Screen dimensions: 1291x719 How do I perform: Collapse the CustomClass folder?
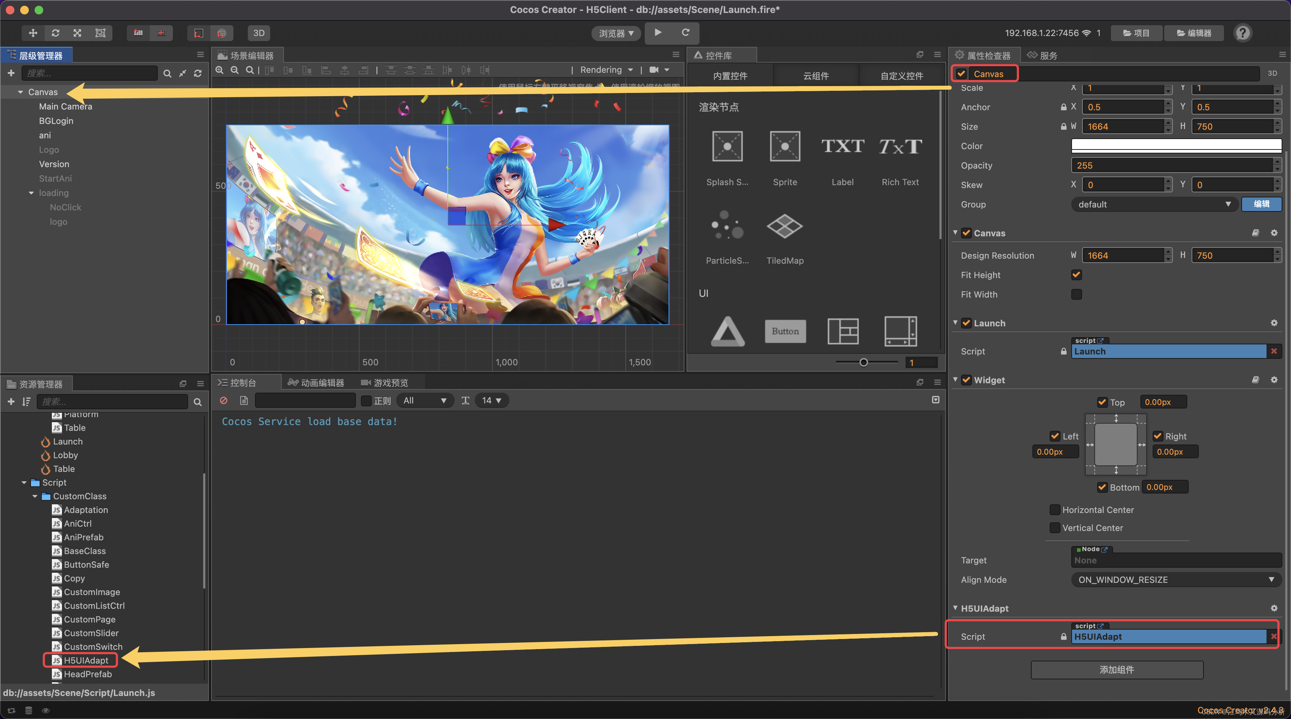pos(35,496)
